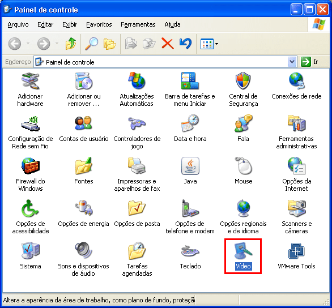Select the Java control panel icon
Viewport: 332px width, 308px height.
click(190, 166)
